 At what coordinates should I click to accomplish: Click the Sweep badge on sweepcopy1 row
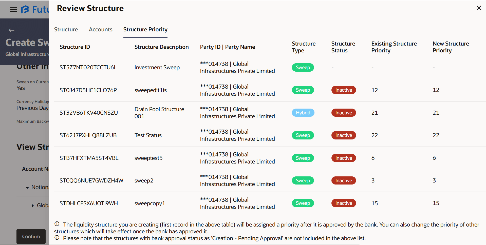[303, 203]
